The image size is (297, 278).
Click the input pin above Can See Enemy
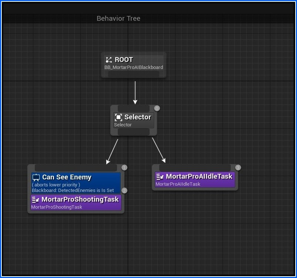(76, 168)
